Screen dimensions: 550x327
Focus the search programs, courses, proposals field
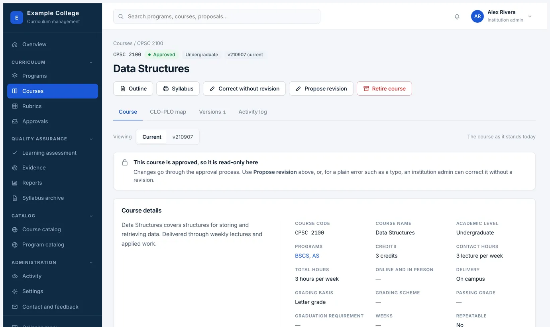pos(217,16)
